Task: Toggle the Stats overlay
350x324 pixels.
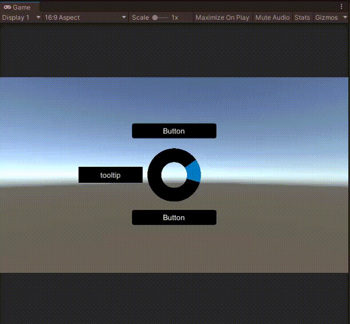Action: click(x=302, y=18)
